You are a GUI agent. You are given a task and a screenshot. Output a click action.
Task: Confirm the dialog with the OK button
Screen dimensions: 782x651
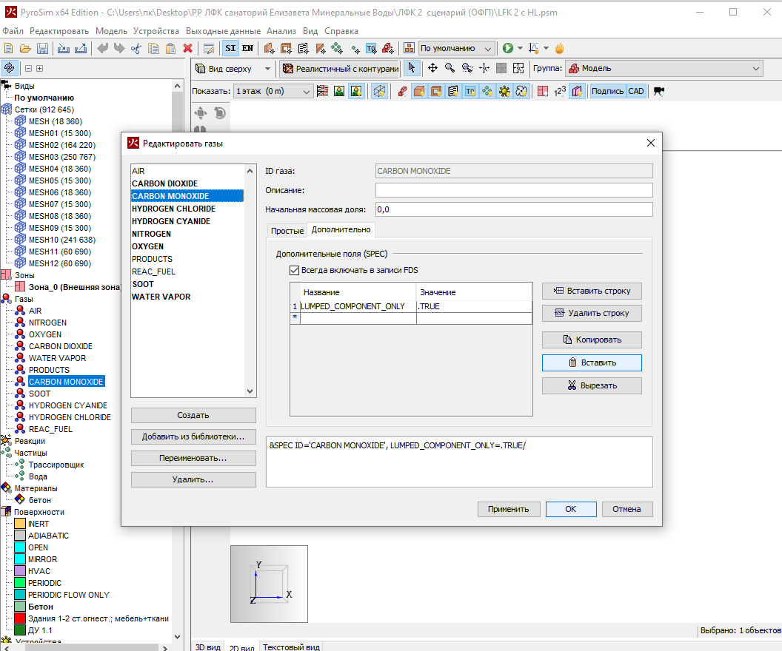(571, 509)
